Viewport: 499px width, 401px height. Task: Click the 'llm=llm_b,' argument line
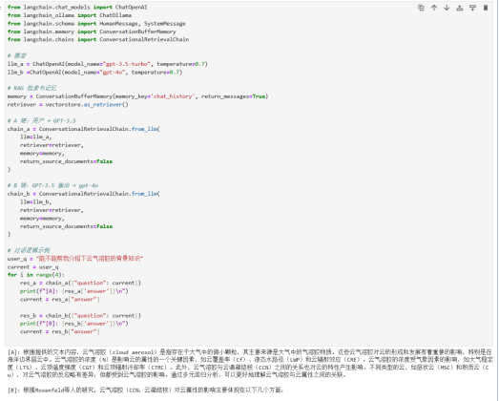pos(35,202)
